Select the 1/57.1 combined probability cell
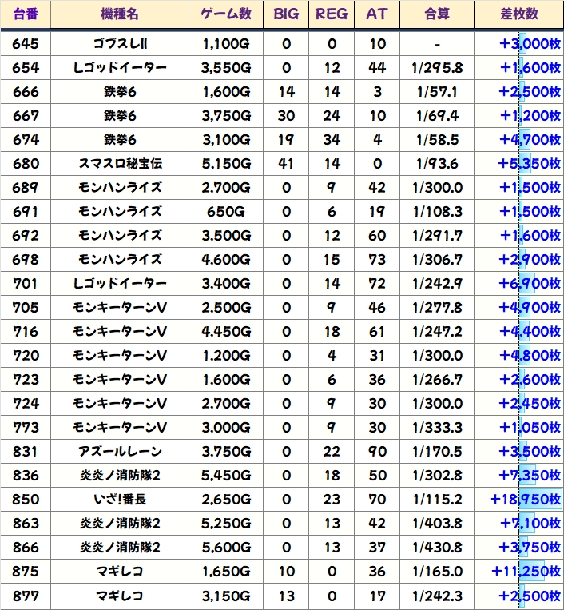 coord(438,92)
